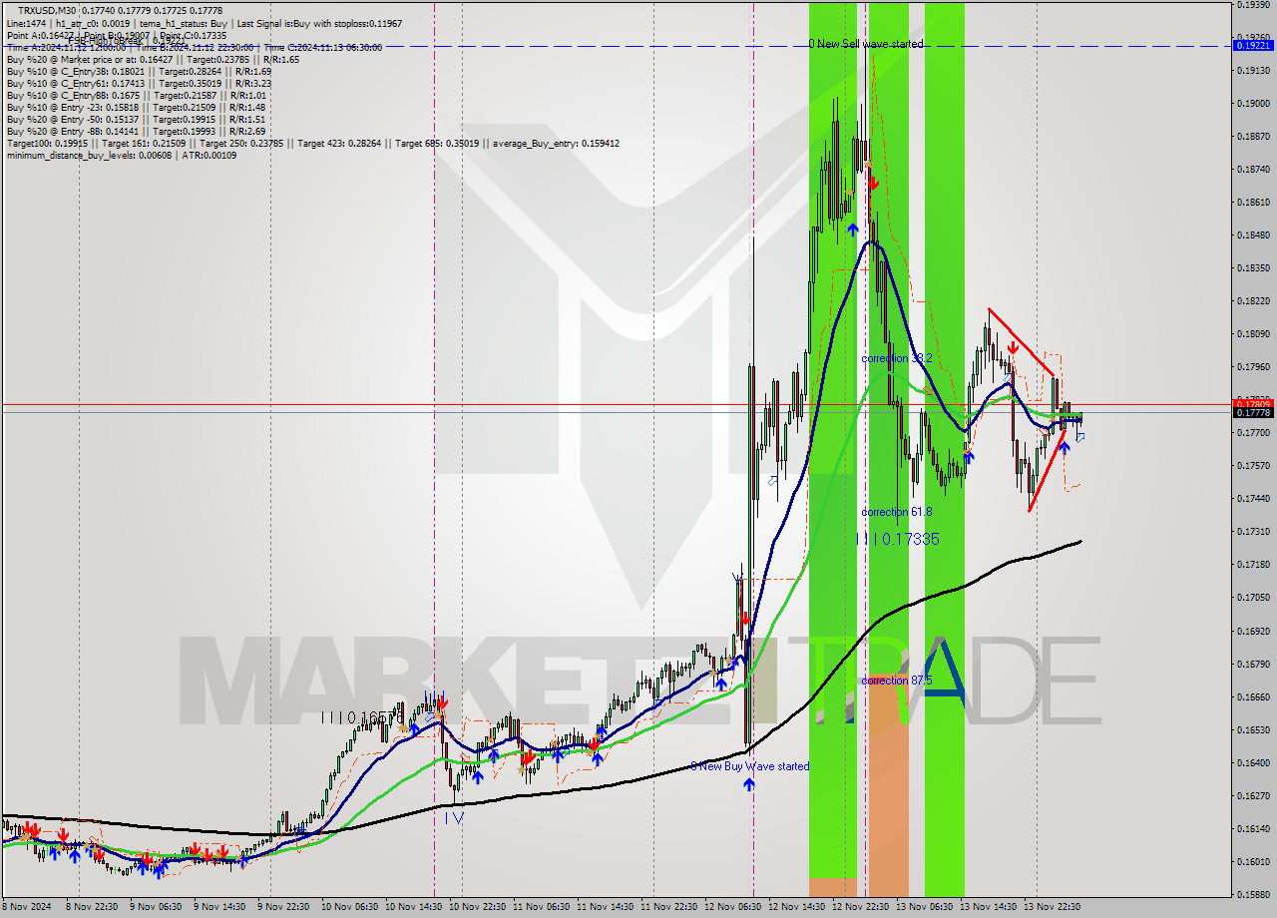Click the blue up arrow below the 0.19 peak candles
Viewport: 1277px width, 918px height.
pyautogui.click(x=853, y=229)
